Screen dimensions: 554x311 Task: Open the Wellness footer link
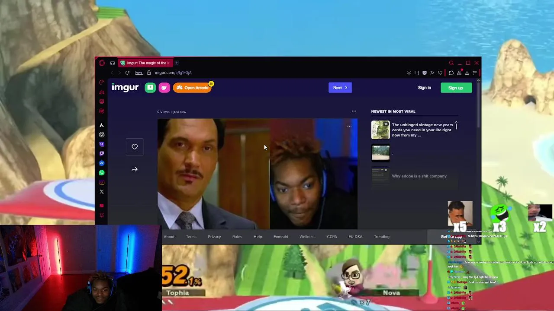coord(307,237)
